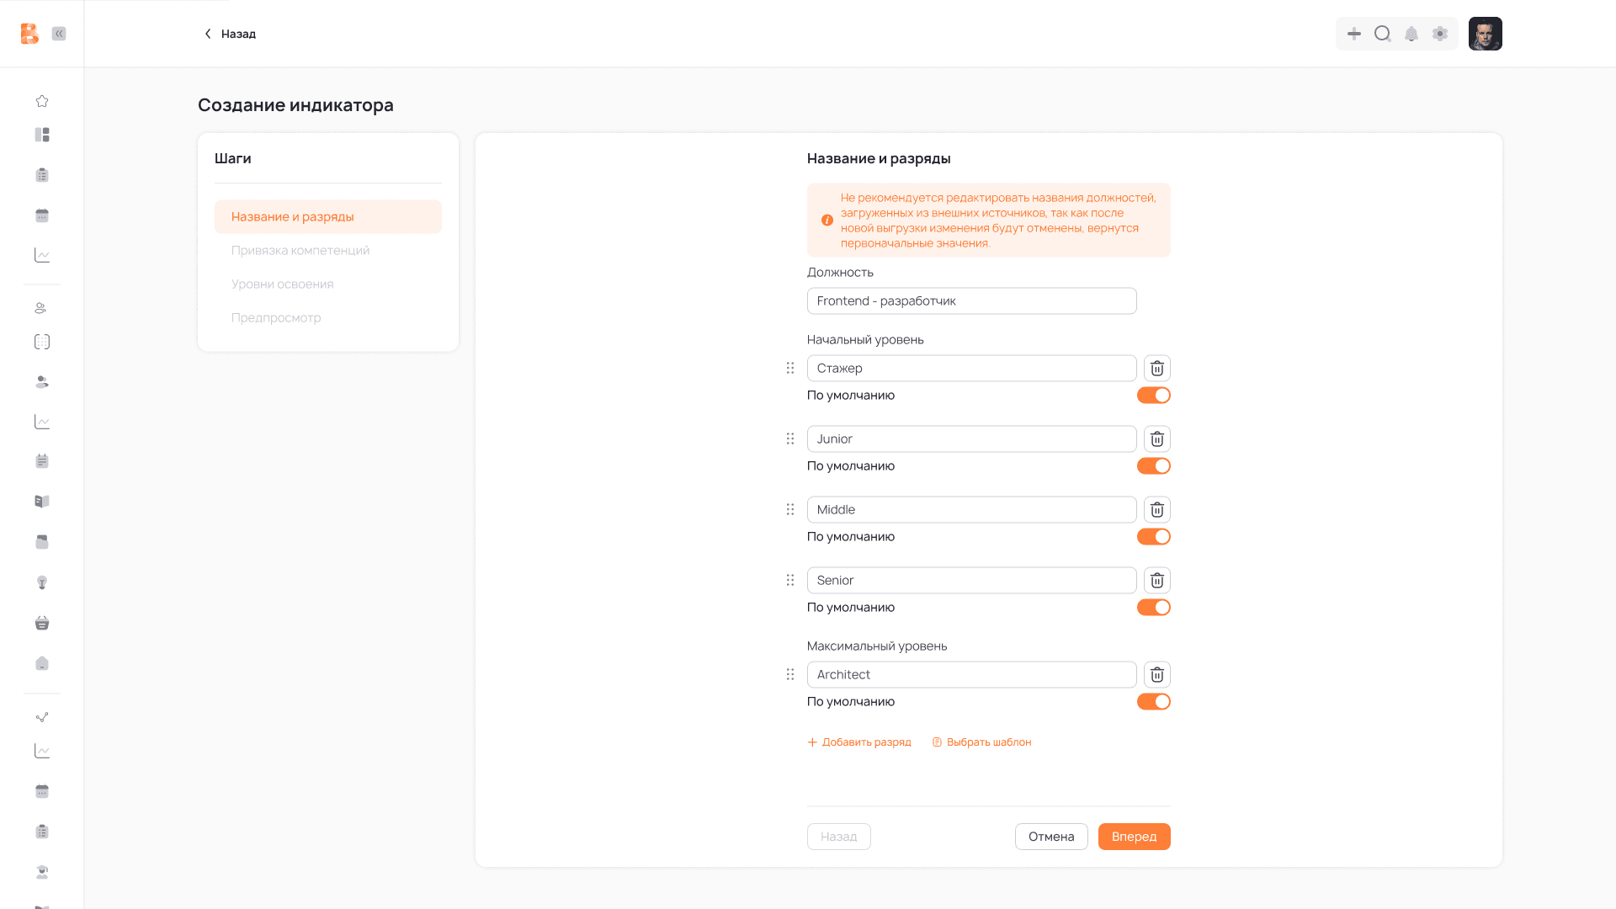Disable default toggle for Junior level
Viewport: 1616px width, 909px height.
1153,465
